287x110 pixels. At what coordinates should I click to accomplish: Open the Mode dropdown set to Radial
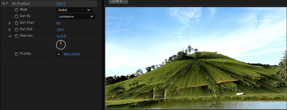coord(74,10)
